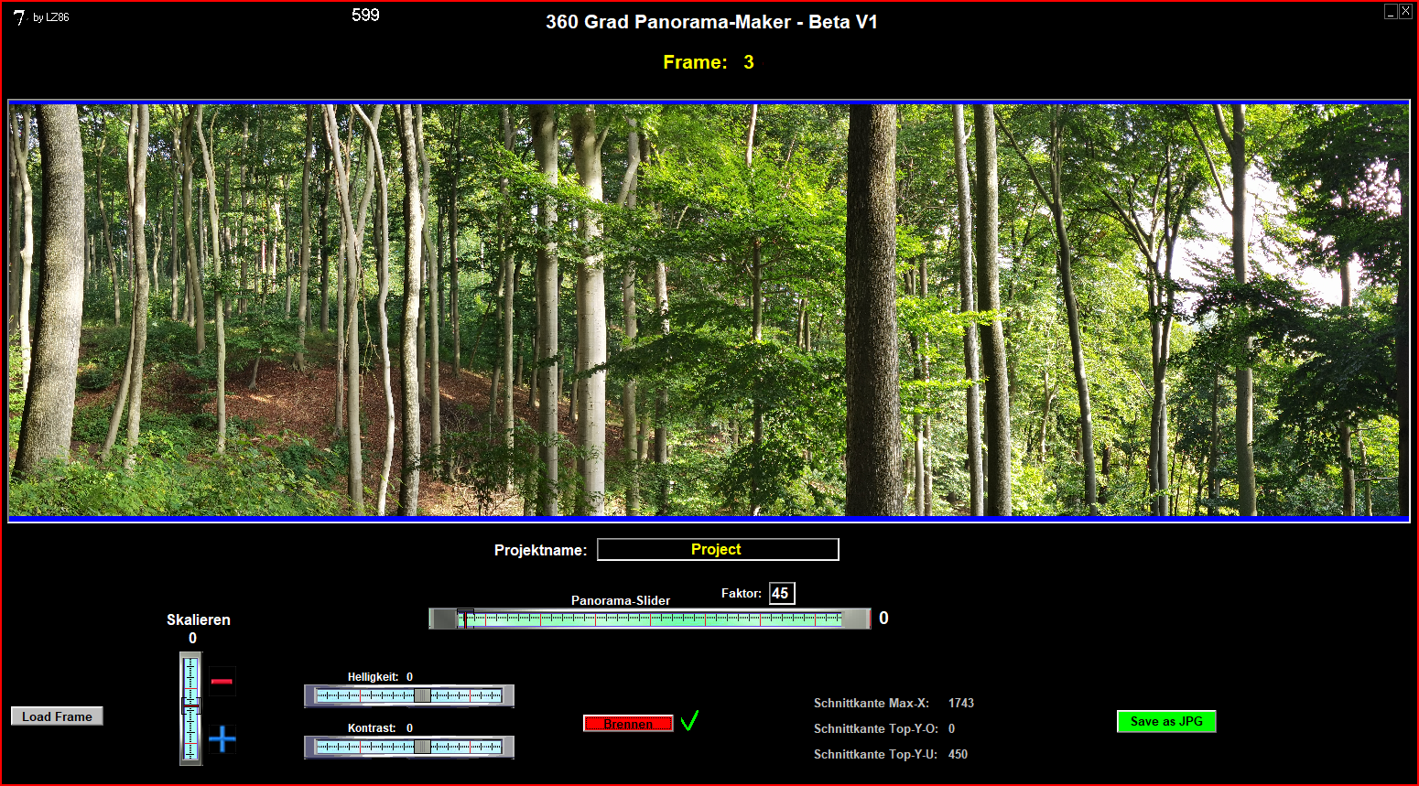Click the Skalieren label

tap(199, 619)
